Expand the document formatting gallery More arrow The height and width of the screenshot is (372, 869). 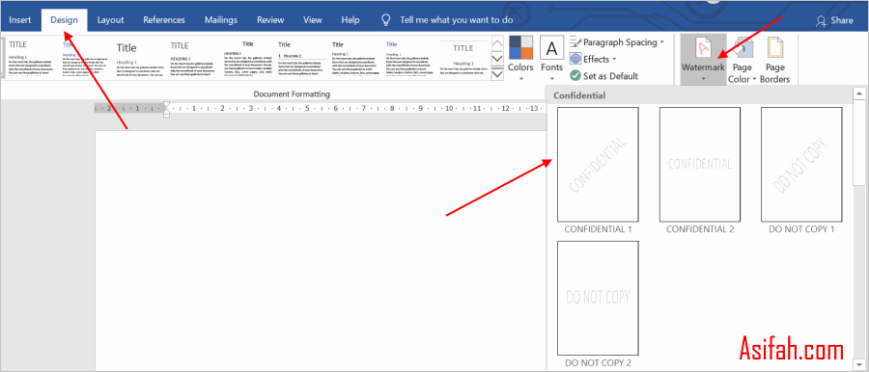click(497, 73)
